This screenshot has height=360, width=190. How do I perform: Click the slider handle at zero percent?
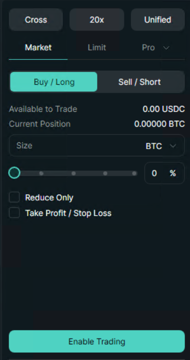(x=14, y=173)
